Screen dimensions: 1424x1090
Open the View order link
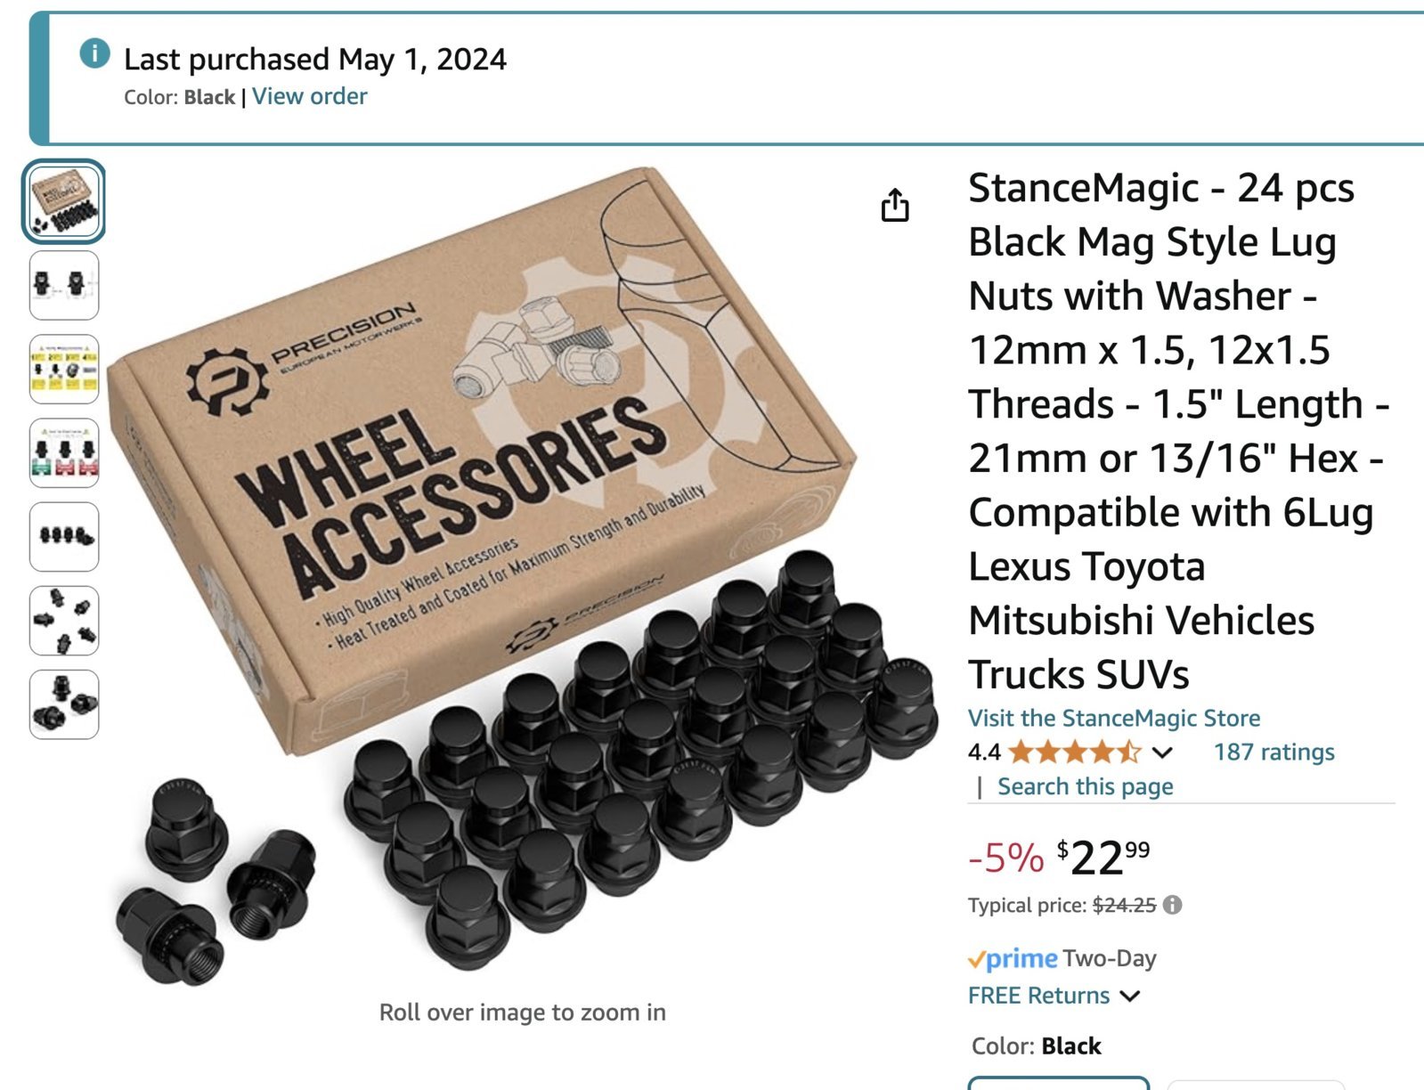309,96
